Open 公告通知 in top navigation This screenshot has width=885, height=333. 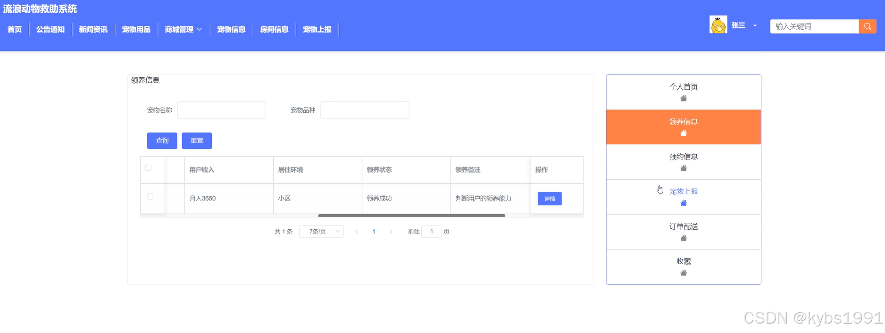point(50,29)
